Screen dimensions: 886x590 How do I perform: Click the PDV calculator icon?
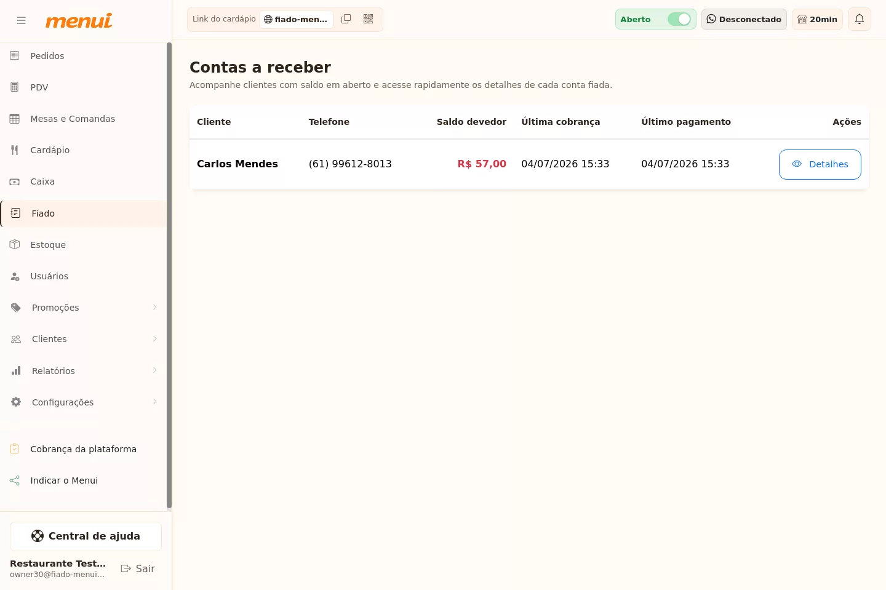15,87
